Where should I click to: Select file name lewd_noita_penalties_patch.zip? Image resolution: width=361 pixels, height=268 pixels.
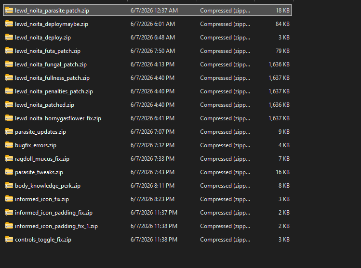click(x=54, y=91)
